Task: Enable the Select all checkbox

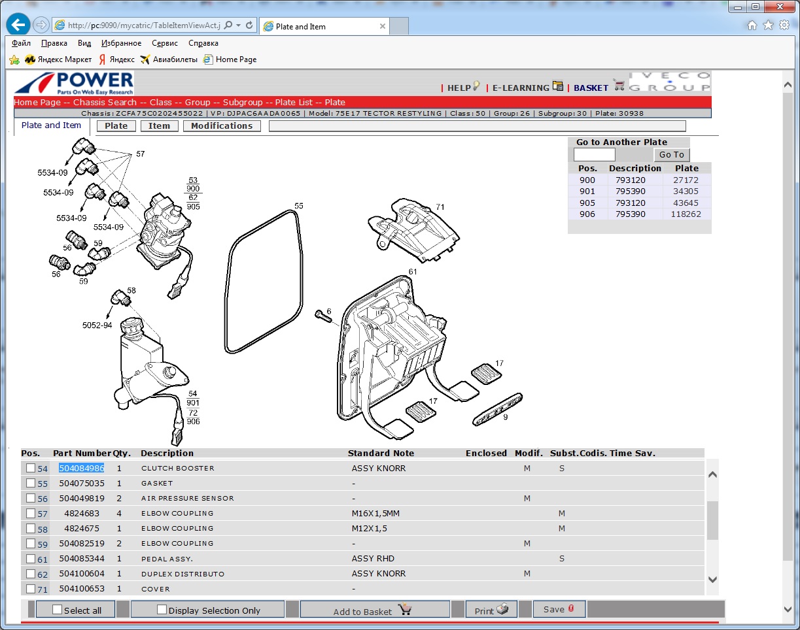Action: [57, 610]
